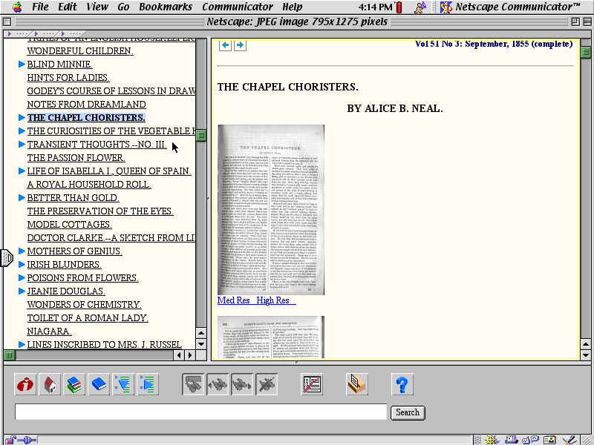The height and width of the screenshot is (445, 594).
Task: Click the Search button
Action: pos(407,412)
